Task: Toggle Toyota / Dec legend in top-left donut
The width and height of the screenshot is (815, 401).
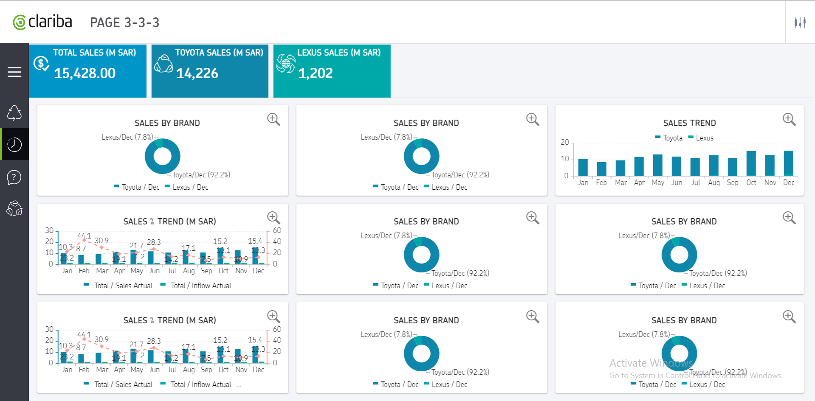Action: coord(137,187)
